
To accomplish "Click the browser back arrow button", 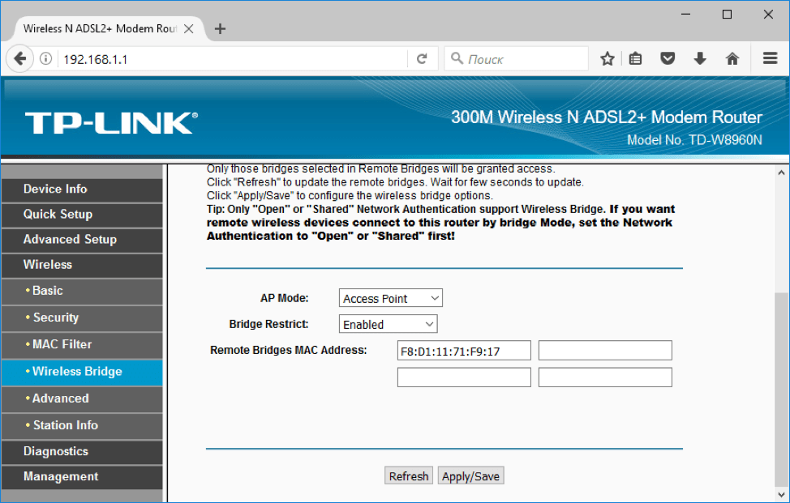I will tap(19, 58).
